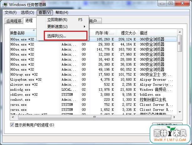Click the Windows 音频设... description
The image size is (192, 145).
click(155, 89)
